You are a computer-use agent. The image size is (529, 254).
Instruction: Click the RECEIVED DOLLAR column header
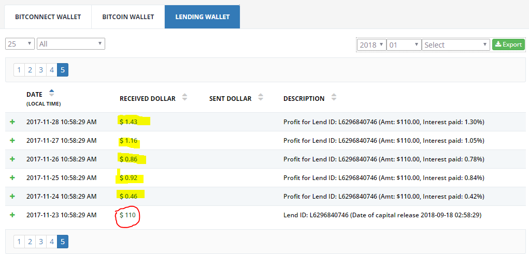pos(148,99)
